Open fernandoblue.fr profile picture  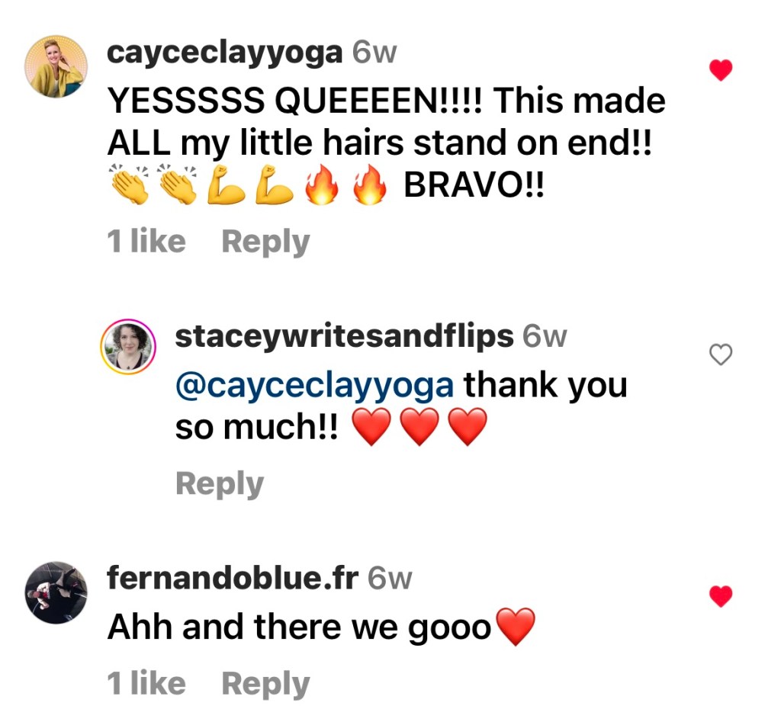click(x=56, y=592)
